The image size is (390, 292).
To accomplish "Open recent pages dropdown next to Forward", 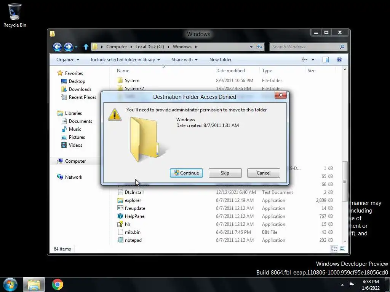I will click(76, 47).
